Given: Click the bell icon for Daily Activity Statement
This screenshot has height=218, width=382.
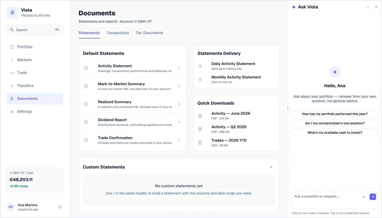Looking at the screenshot, I should click(200, 66).
